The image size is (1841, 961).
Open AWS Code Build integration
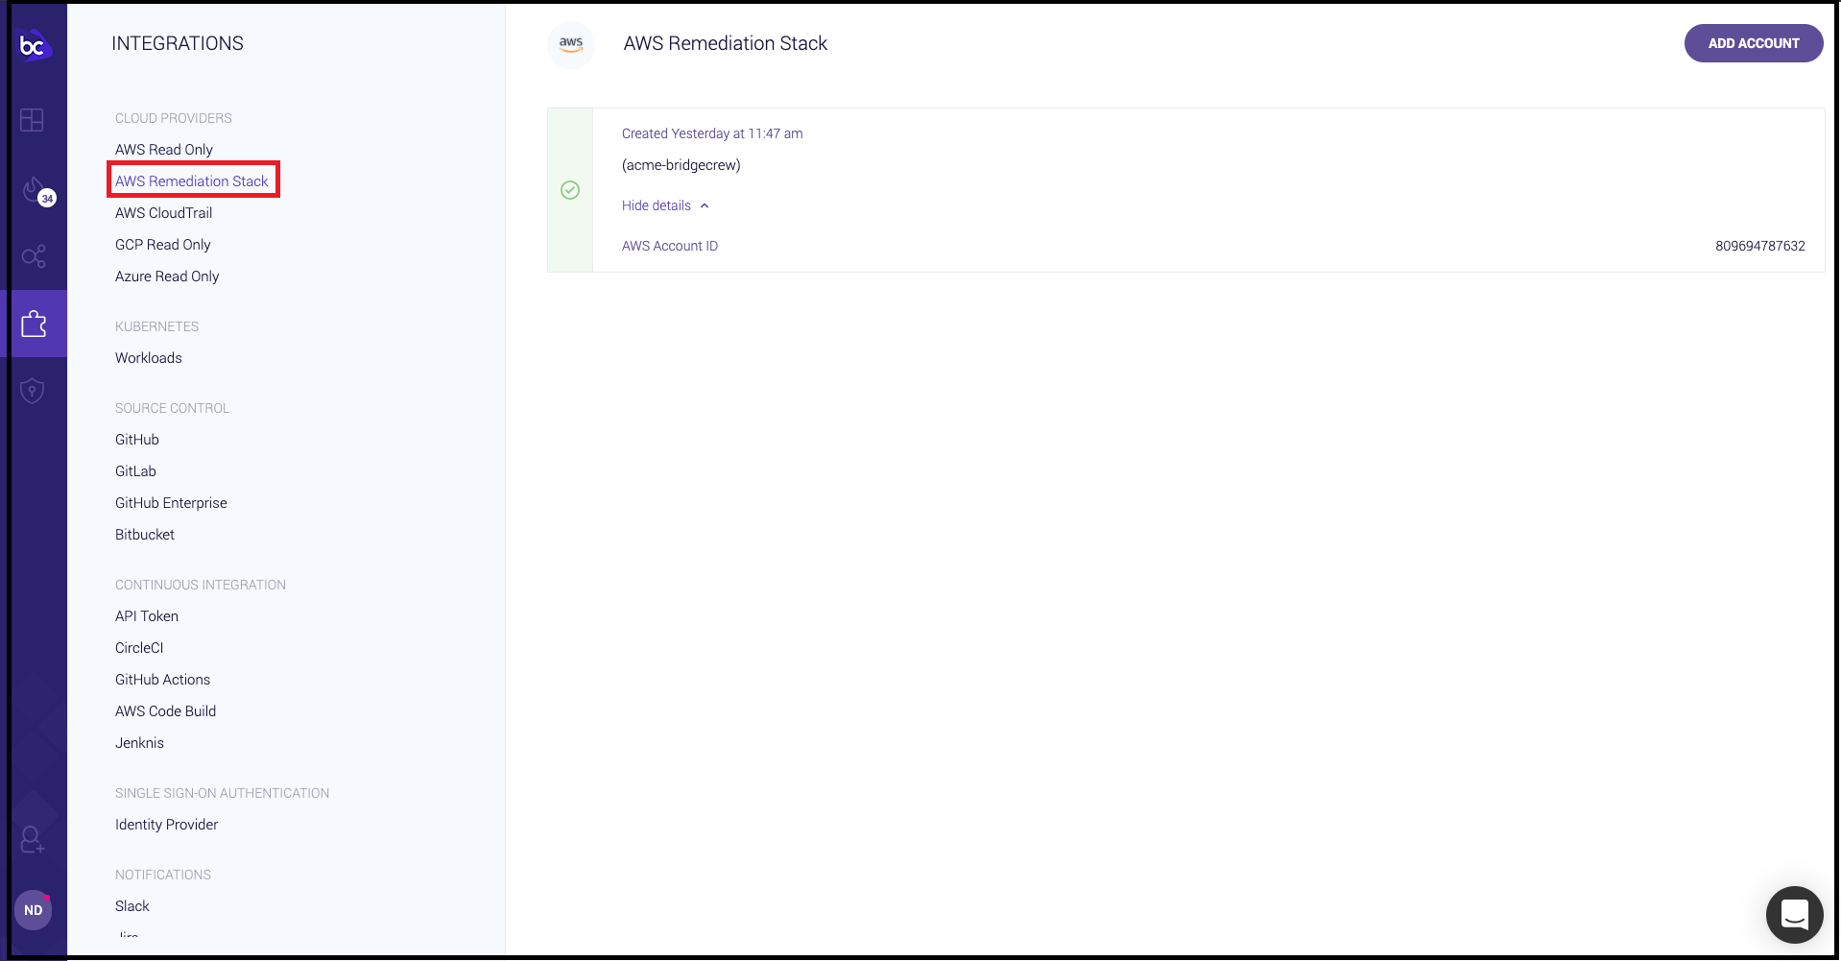(165, 711)
